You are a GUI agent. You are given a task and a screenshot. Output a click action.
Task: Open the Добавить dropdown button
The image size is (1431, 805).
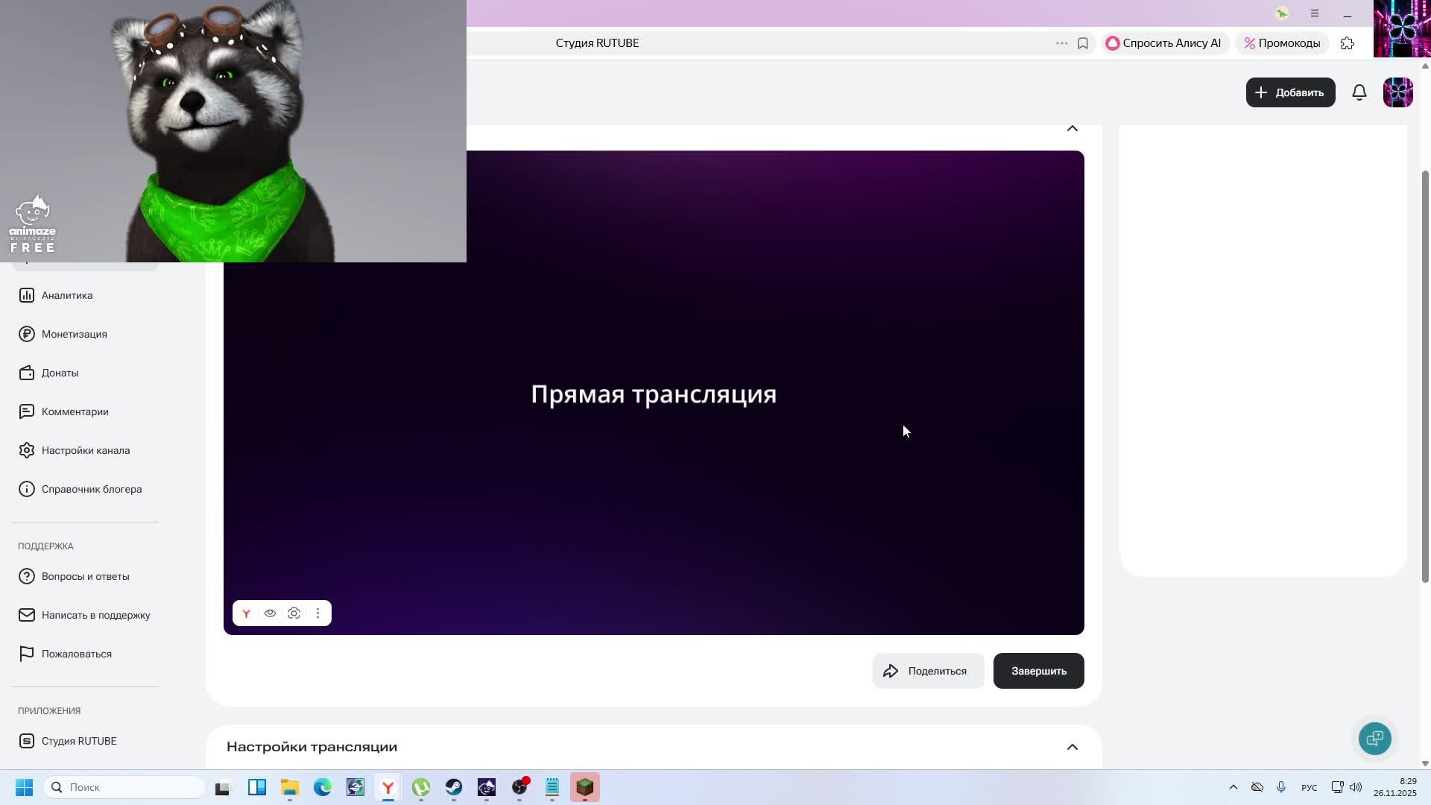click(1290, 92)
